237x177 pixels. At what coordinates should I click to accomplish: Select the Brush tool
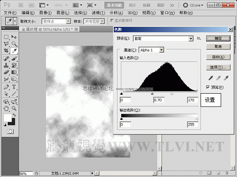point(14,59)
